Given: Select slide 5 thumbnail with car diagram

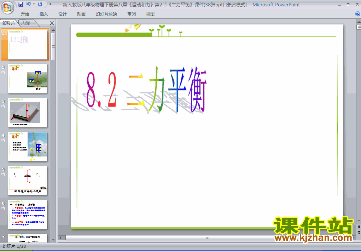Looking at the screenshot, I should 28,181.
